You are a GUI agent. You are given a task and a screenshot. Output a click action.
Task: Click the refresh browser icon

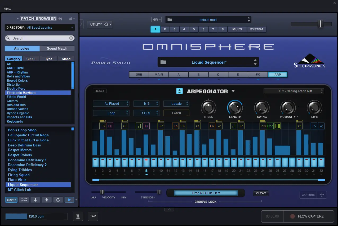click(x=58, y=200)
